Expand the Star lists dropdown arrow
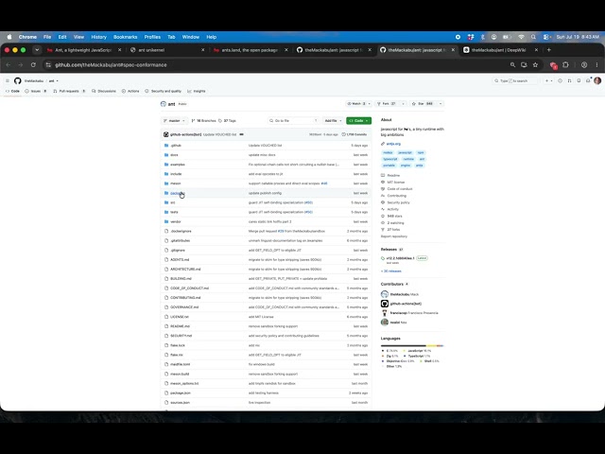 441,104
